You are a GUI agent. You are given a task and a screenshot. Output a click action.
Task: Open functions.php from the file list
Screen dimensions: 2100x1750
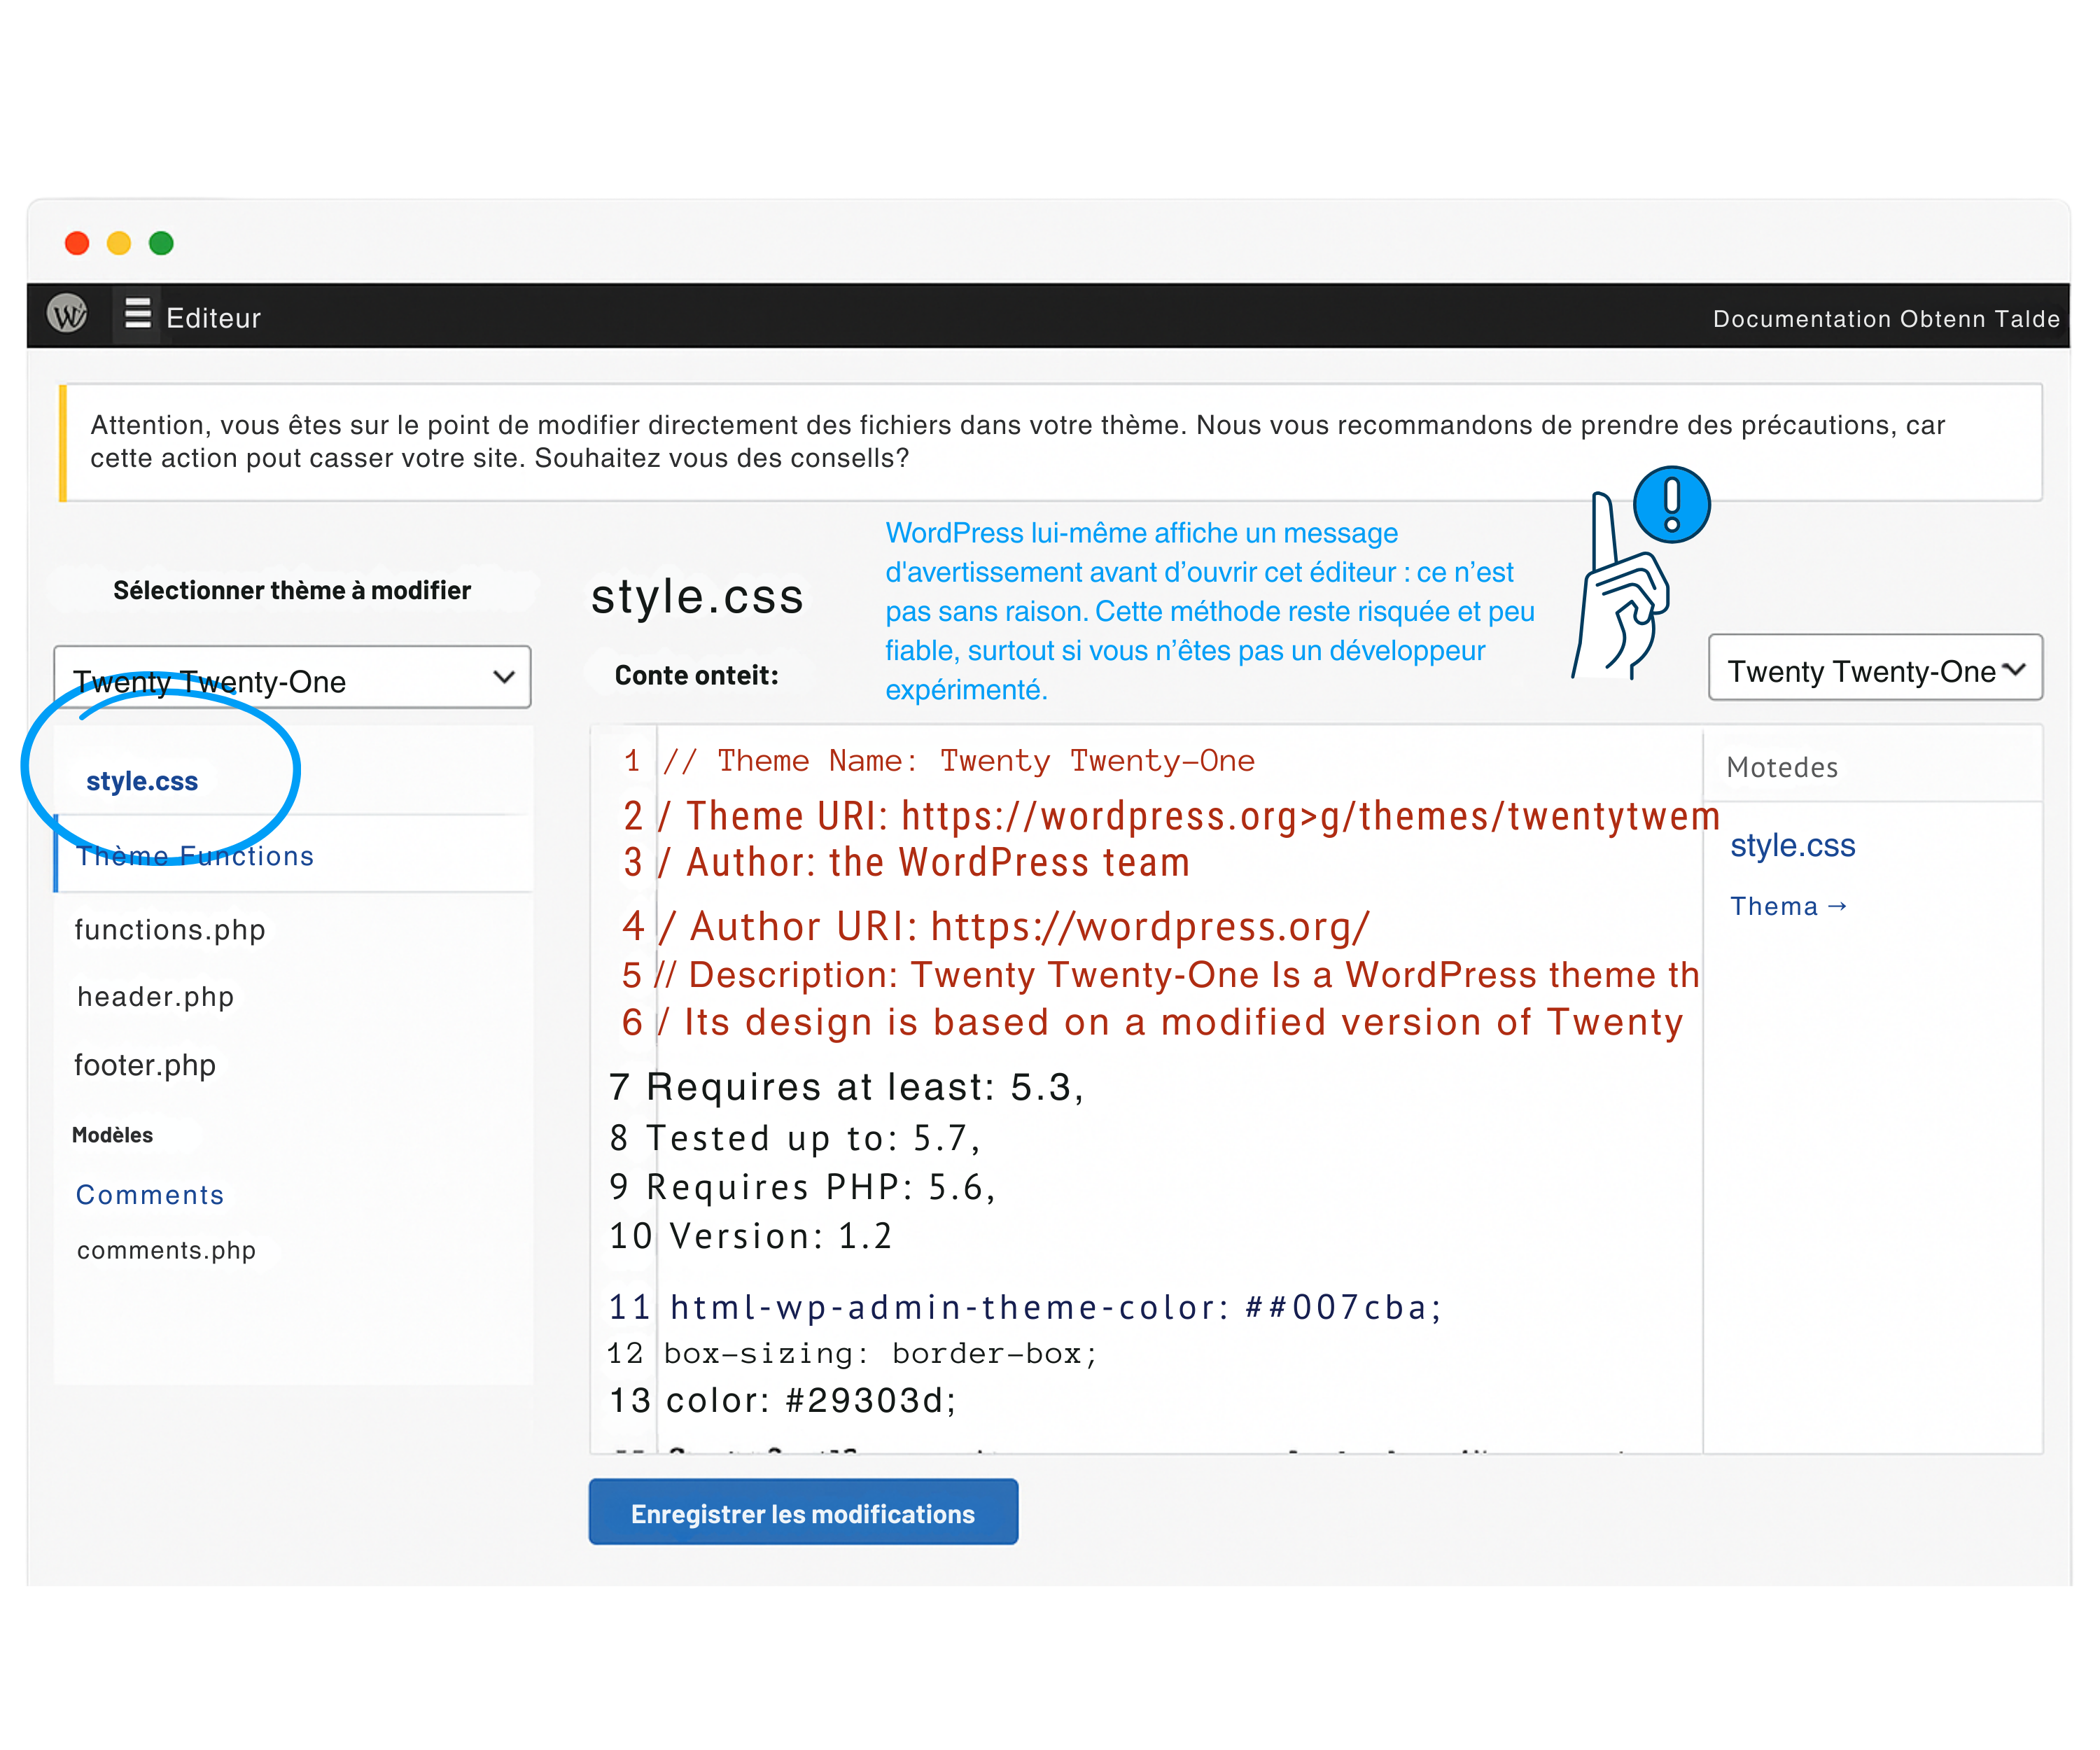[170, 930]
